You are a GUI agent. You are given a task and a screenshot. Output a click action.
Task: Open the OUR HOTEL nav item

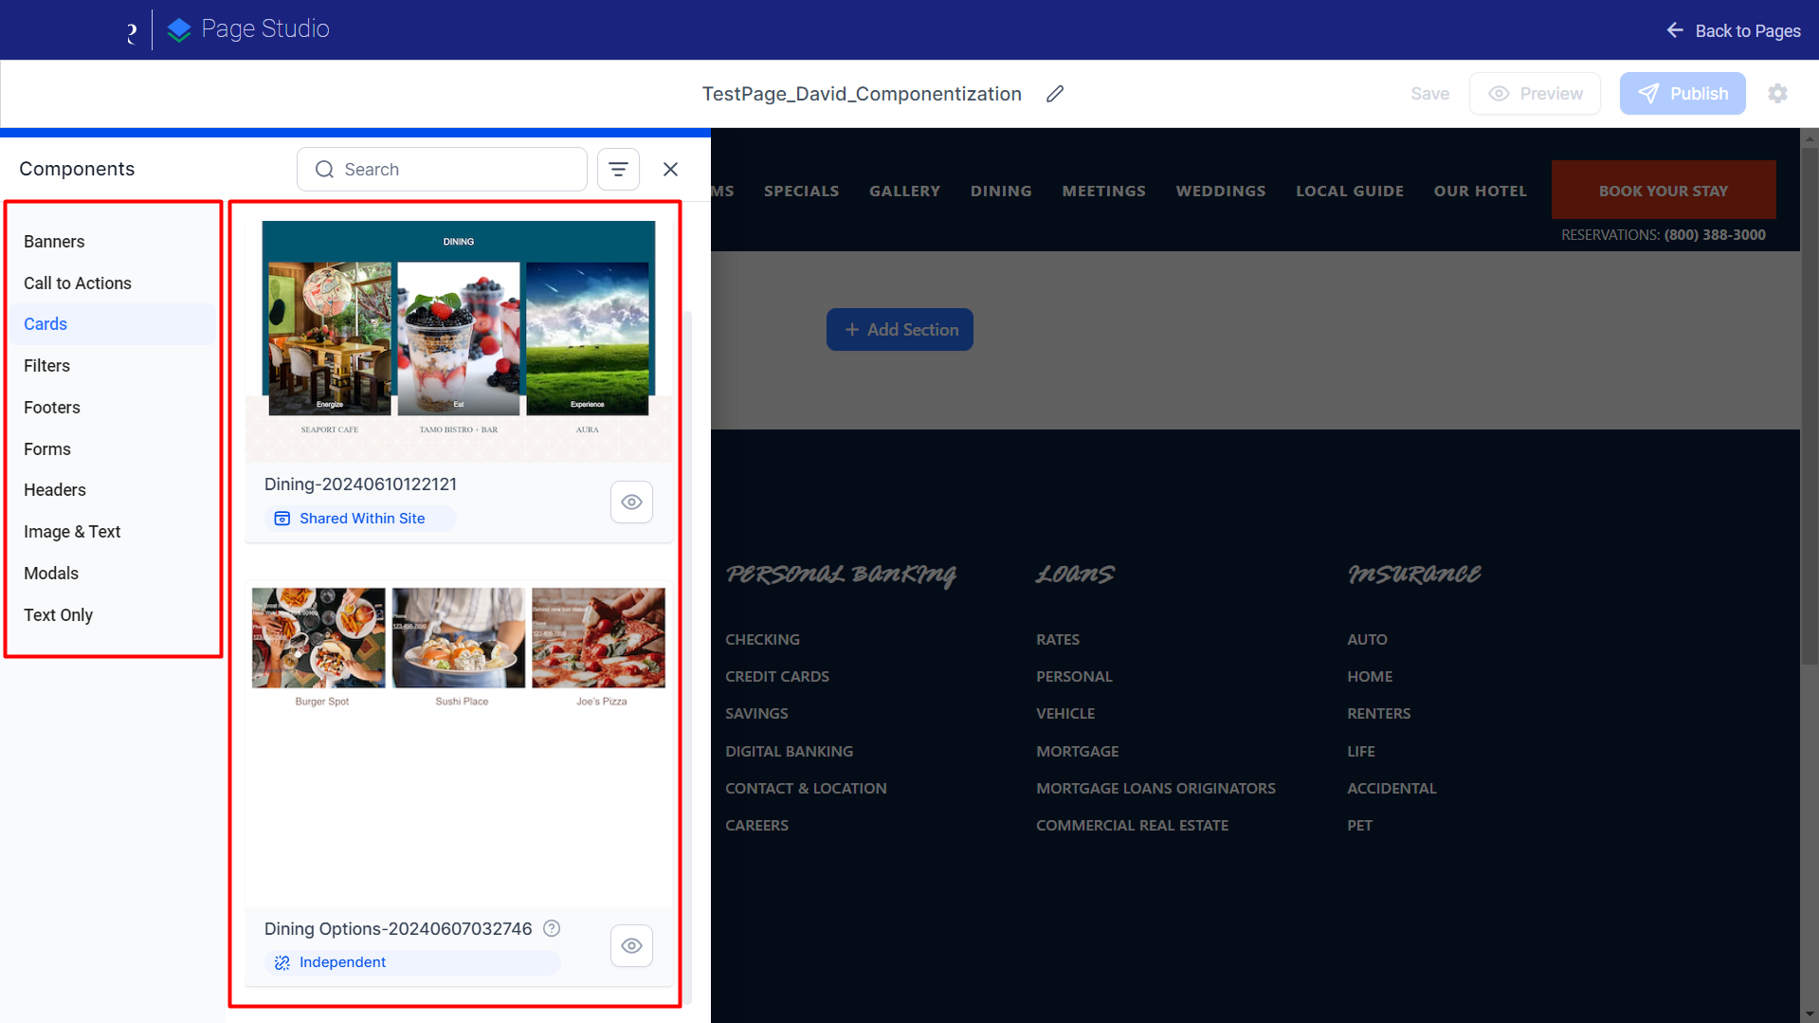tap(1480, 191)
